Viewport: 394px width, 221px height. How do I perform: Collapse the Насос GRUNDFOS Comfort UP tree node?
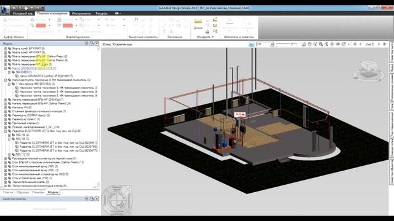6,68
